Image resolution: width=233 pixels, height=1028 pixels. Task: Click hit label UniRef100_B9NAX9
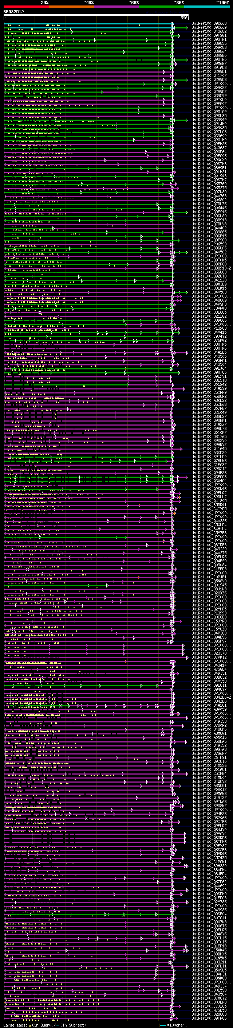pyautogui.click(x=209, y=160)
